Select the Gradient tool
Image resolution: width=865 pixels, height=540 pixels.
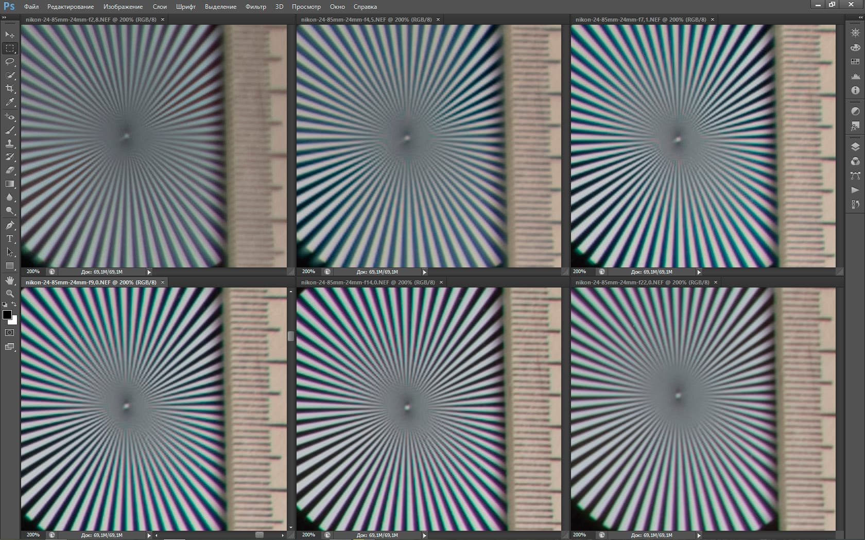coord(10,184)
